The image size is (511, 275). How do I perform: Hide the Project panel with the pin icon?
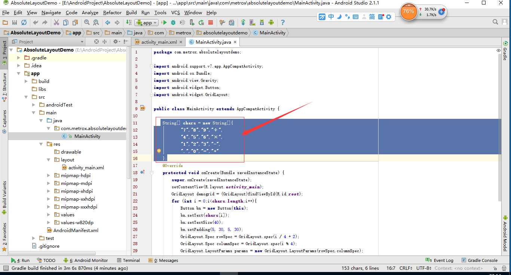pos(125,42)
